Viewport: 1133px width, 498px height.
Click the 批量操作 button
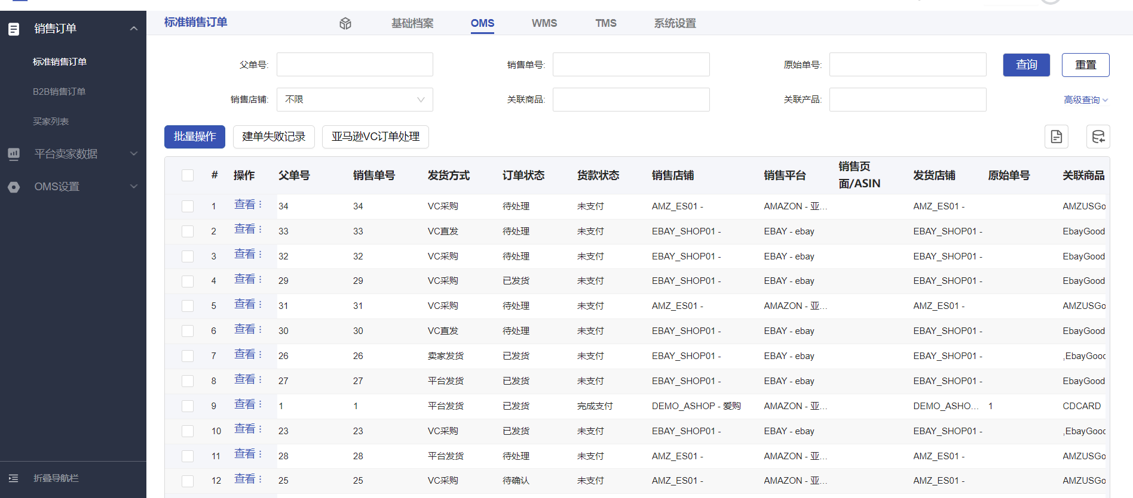coord(195,137)
